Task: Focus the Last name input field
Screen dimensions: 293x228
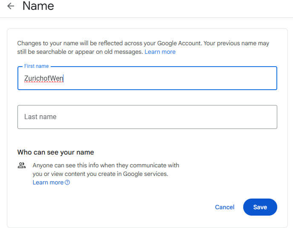Action: (x=147, y=117)
